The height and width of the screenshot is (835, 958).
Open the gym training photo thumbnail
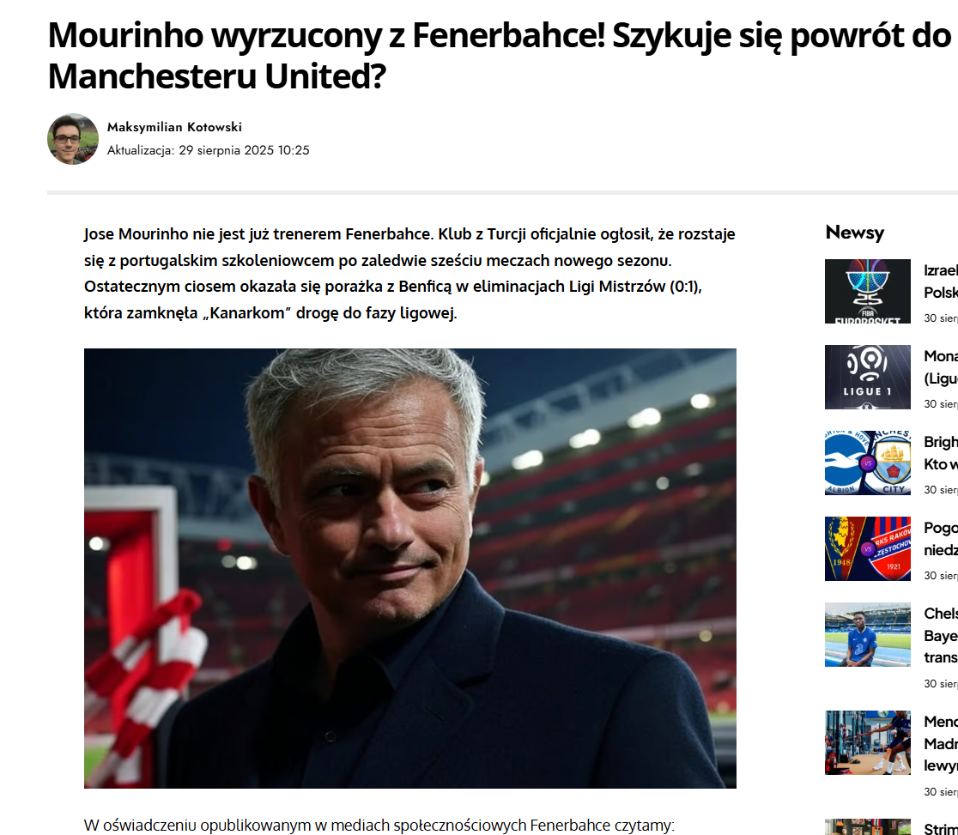[x=868, y=743]
